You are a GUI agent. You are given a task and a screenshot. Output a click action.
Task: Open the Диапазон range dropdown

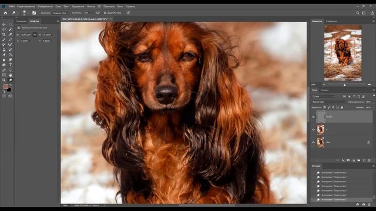(60, 13)
